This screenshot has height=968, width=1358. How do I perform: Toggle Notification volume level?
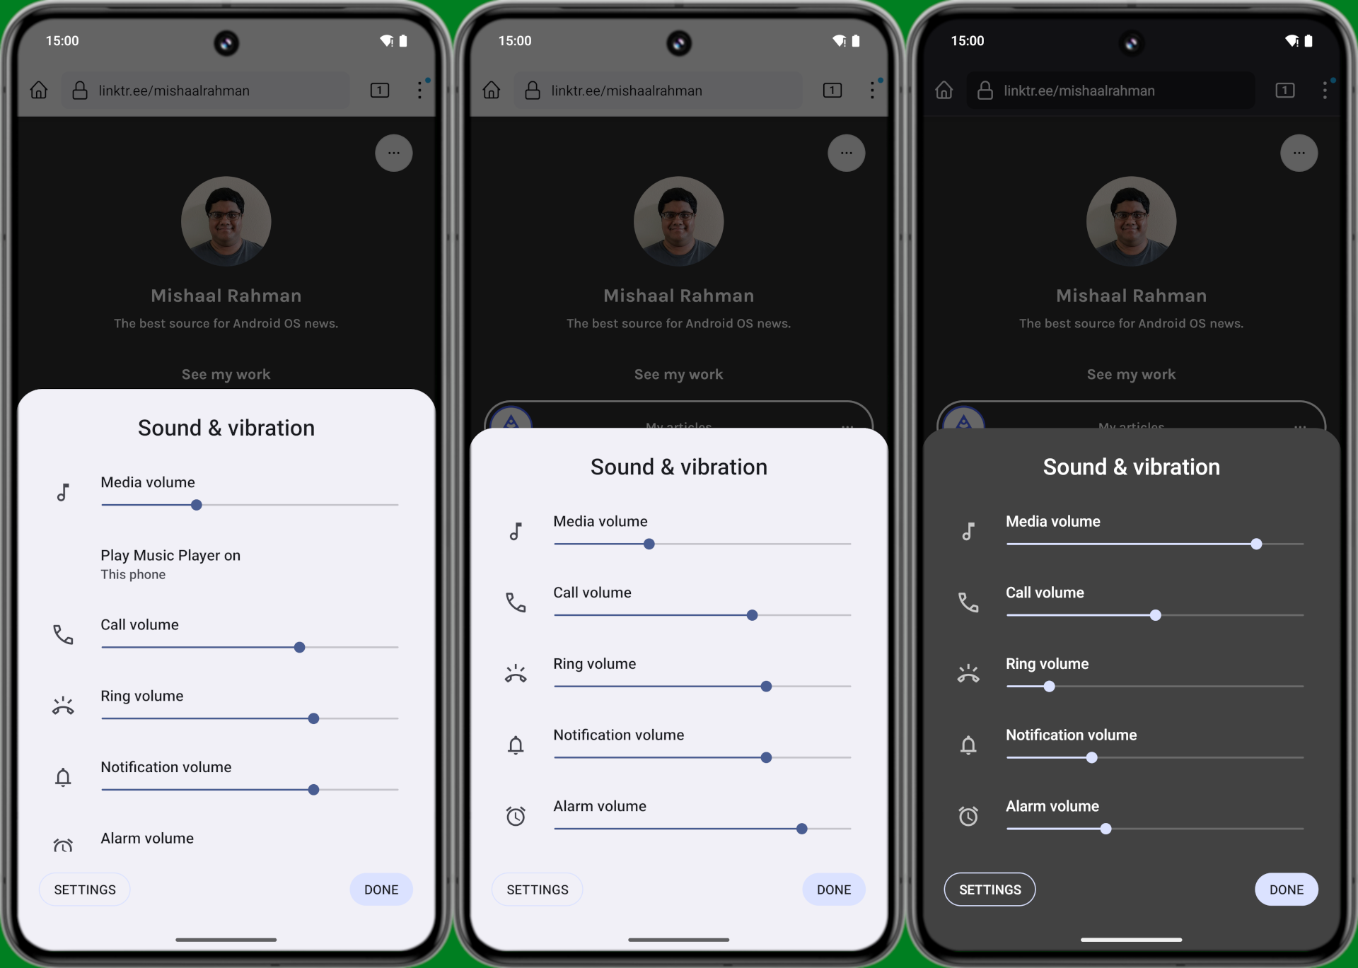(x=313, y=789)
